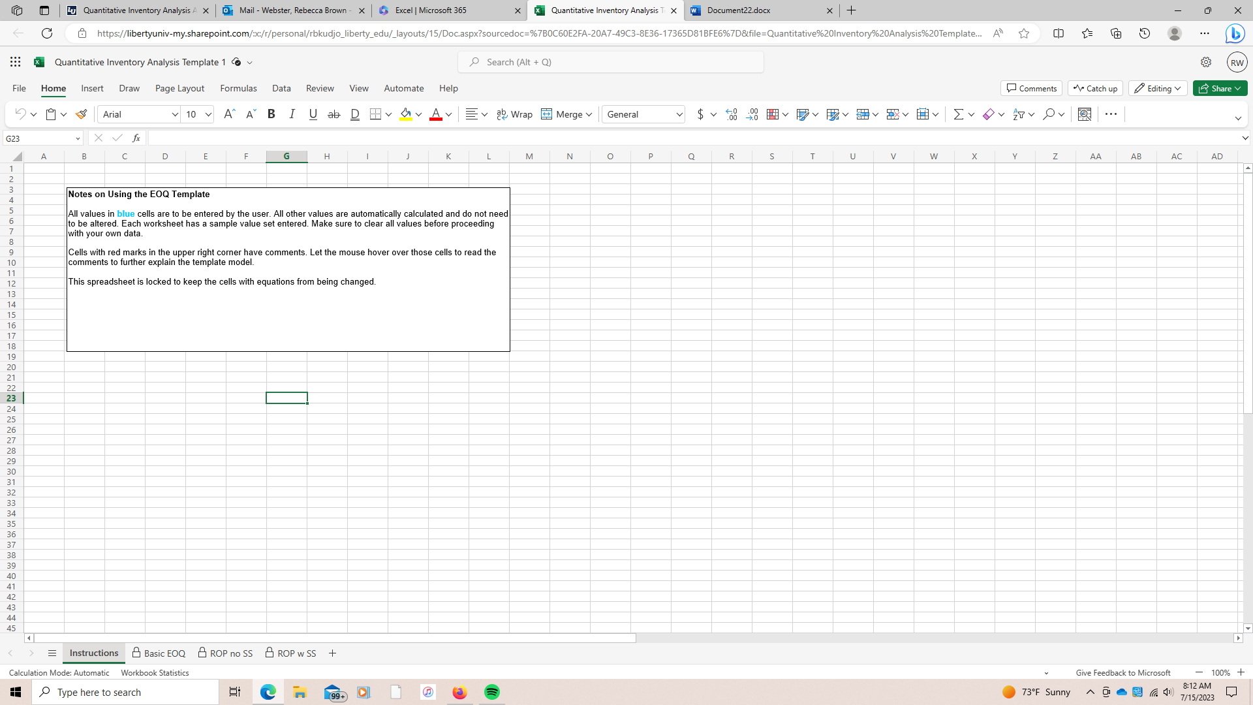Click the Paste clipboard icon
Image resolution: width=1253 pixels, height=705 pixels.
tap(51, 114)
